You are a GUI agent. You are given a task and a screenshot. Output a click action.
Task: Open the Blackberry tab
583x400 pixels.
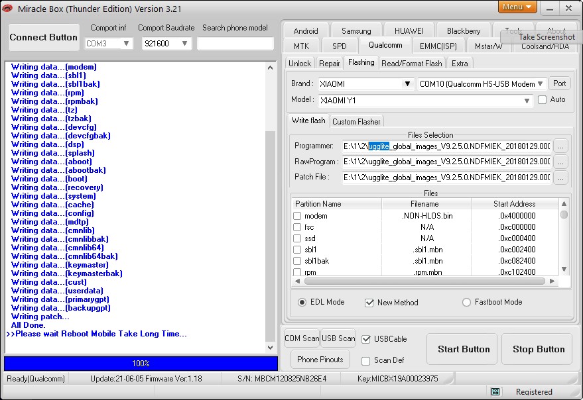coord(464,31)
